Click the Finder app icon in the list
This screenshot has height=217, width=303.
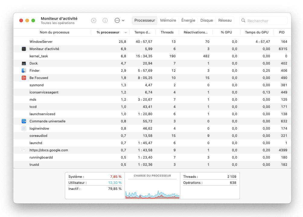tap(24, 71)
